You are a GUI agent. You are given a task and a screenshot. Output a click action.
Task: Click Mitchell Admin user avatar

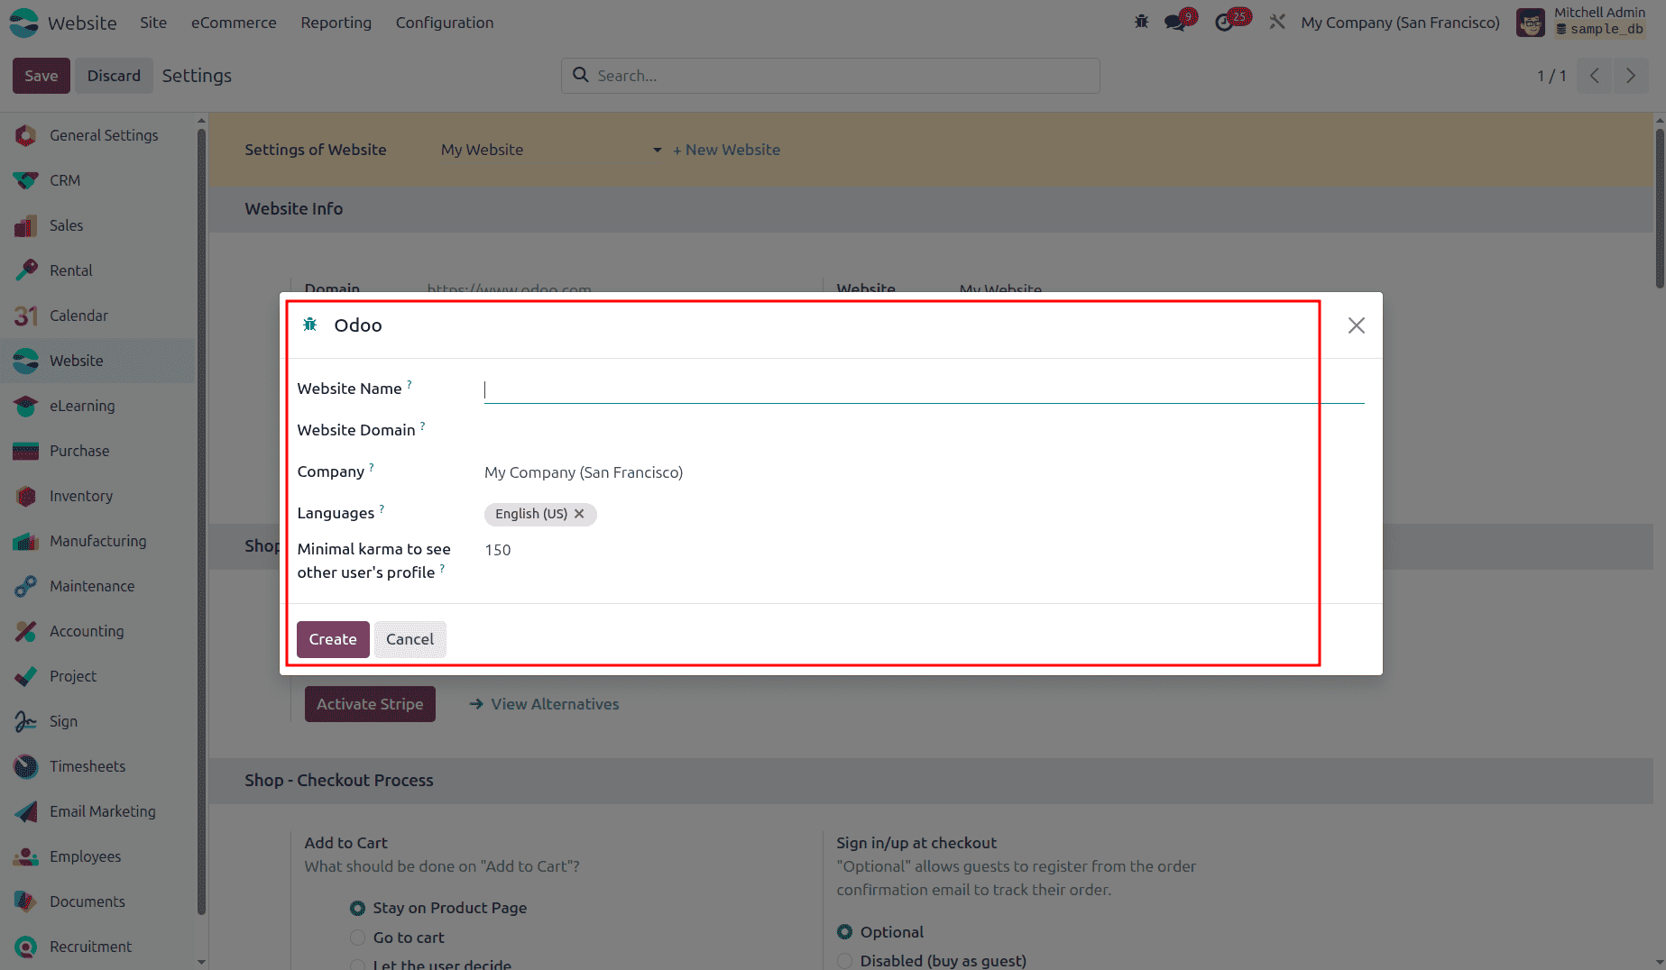(1530, 23)
